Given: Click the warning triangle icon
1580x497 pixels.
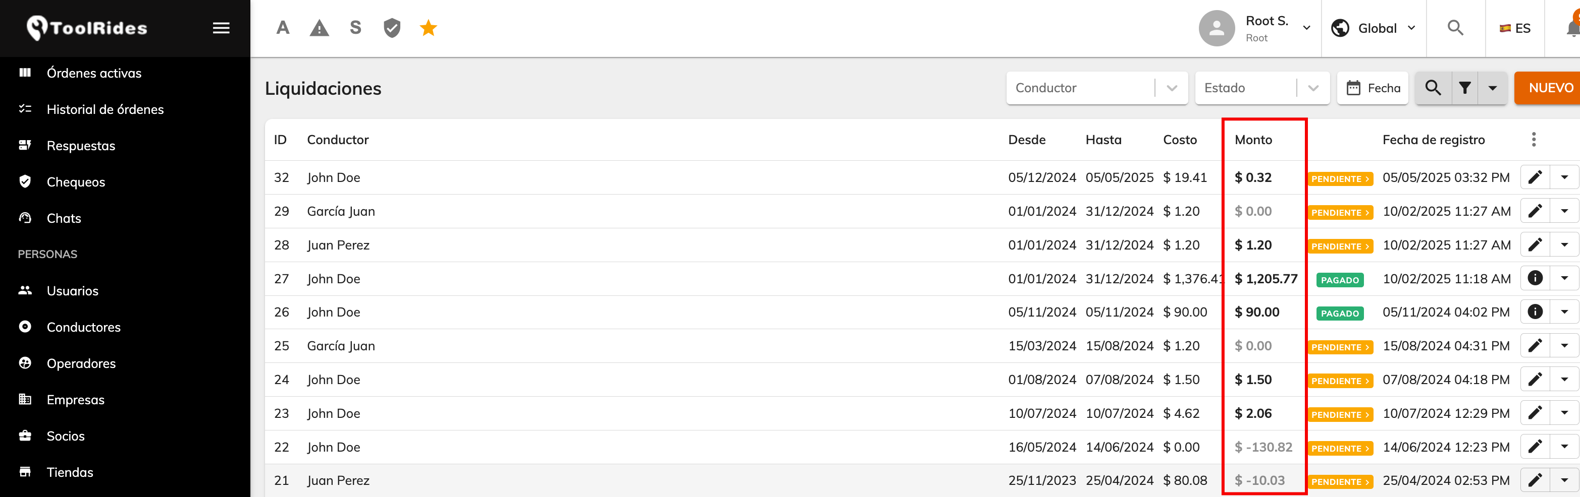Looking at the screenshot, I should pos(319,28).
